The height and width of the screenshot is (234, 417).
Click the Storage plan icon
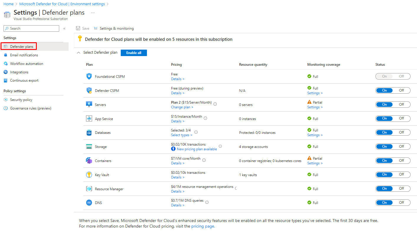coord(89,147)
